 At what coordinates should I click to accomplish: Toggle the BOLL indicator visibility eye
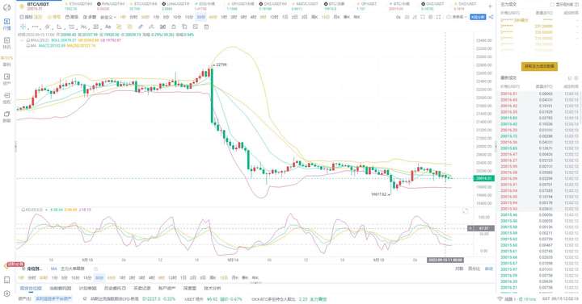pos(28,40)
